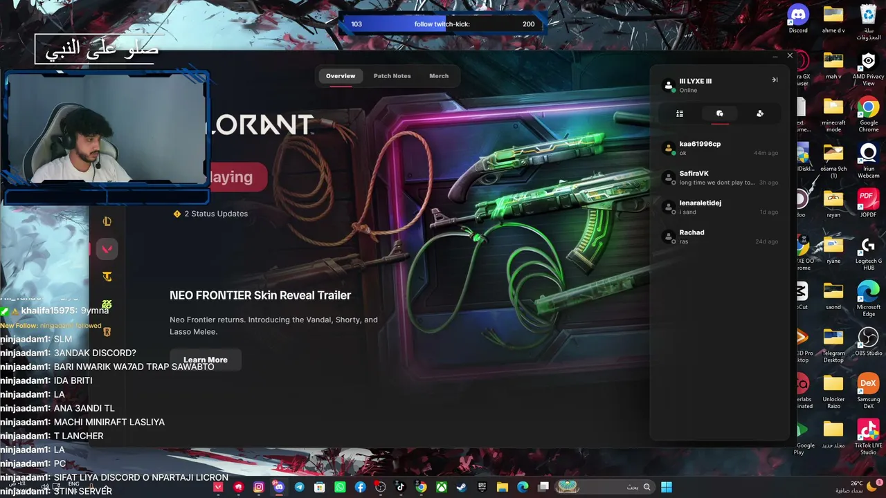Open the AMD Privacy View shortcut
886x498 pixels.
pyautogui.click(x=869, y=69)
